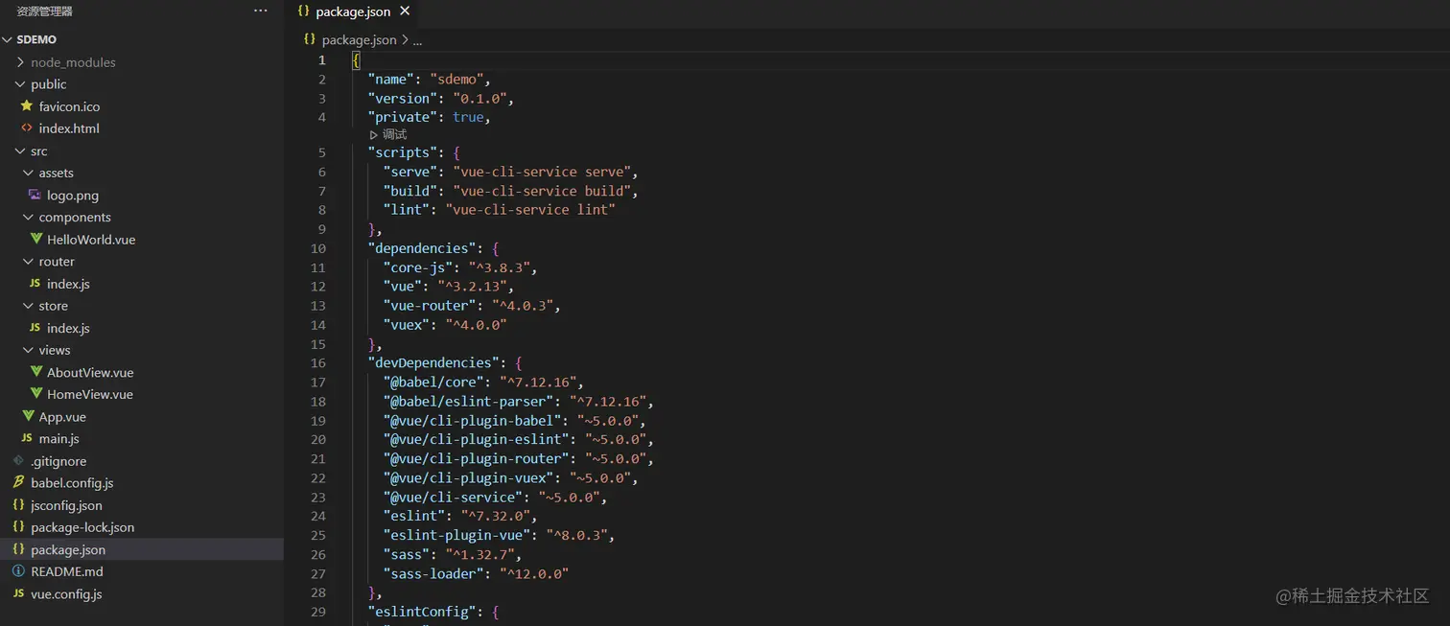This screenshot has height=626, width=1450.
Task: Click the "scripts" key on line 5
Action: pyautogui.click(x=403, y=152)
